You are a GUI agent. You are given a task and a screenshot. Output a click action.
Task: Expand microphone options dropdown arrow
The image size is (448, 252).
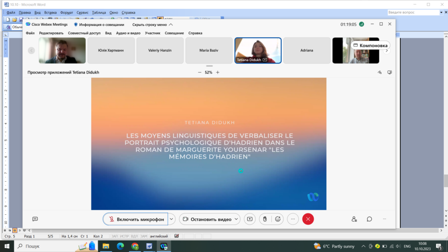tap(171, 219)
